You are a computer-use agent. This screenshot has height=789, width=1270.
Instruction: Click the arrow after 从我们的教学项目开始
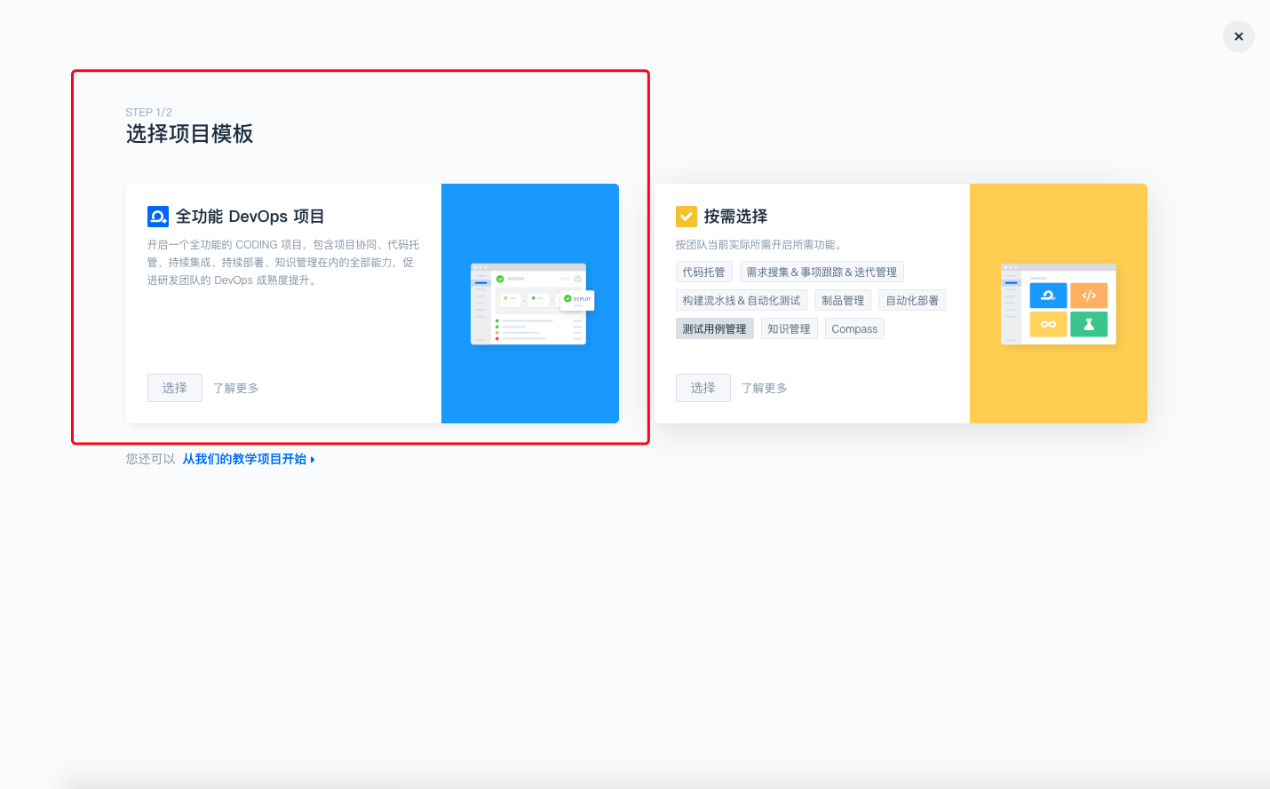tap(313, 460)
